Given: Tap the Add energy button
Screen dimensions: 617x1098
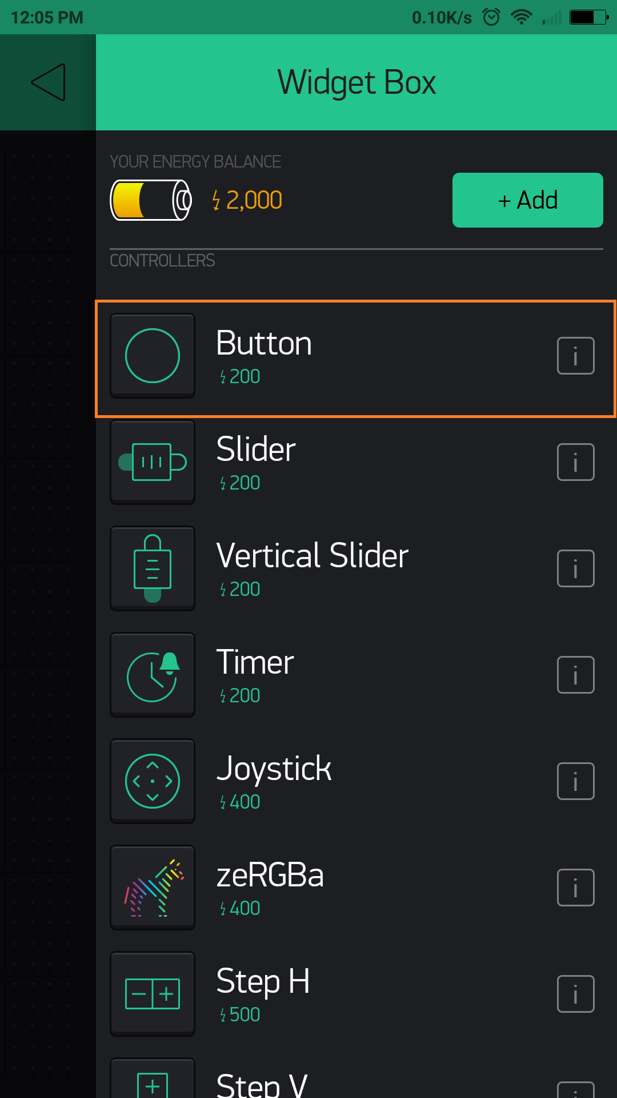Looking at the screenshot, I should pos(527,200).
